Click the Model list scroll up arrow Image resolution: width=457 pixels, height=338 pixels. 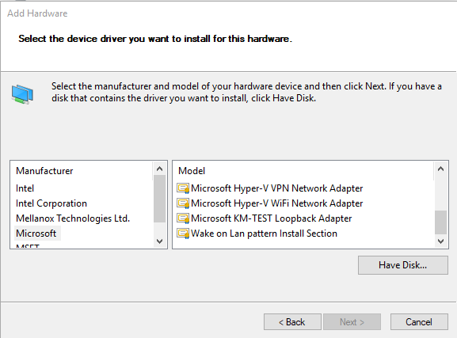point(440,169)
